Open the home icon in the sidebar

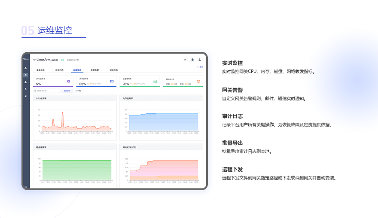tap(25, 68)
